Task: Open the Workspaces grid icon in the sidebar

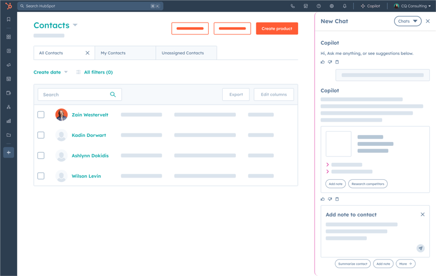Action: (x=9, y=37)
